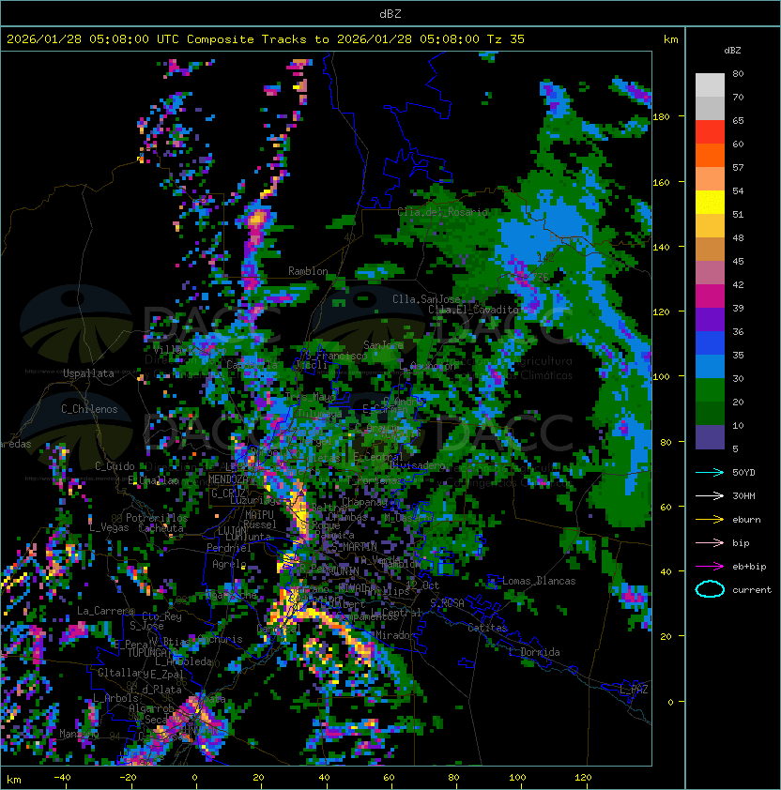
Task: Pick the bright yellow 51-54 dBZ swatch
Action: 710,202
